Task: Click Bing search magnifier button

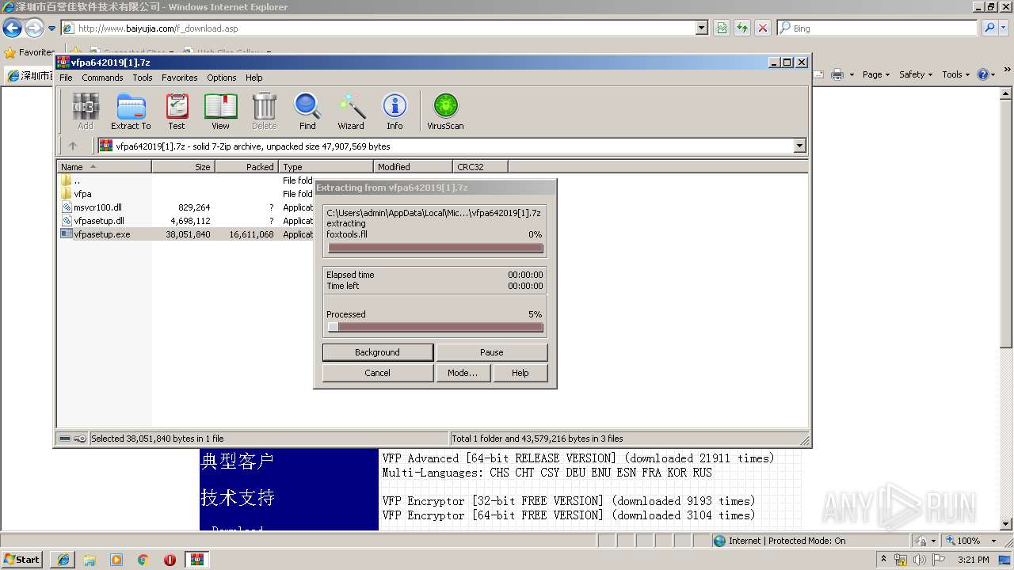Action: click(x=988, y=28)
